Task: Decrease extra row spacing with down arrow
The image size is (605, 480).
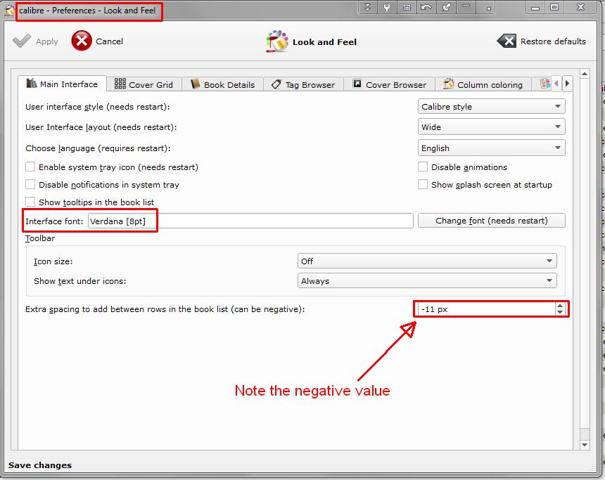Action: [560, 312]
